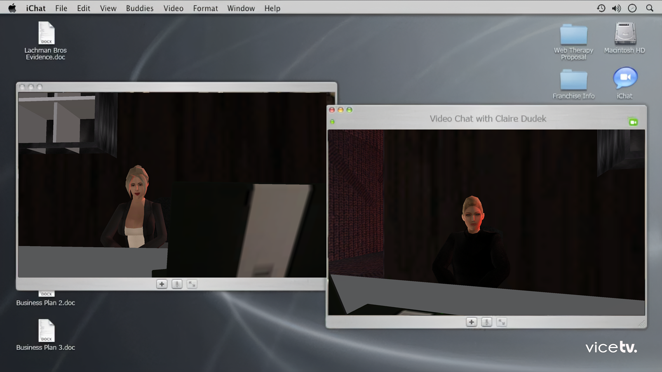662x372 pixels.
Task: Open the Window menu
Action: pyautogui.click(x=241, y=8)
